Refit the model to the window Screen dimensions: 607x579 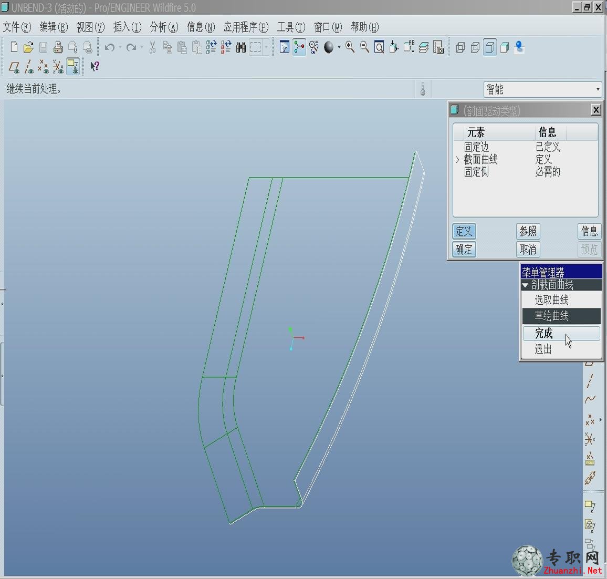point(379,47)
